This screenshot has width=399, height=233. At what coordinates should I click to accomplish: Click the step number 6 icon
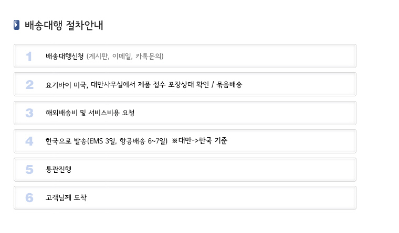[29, 198]
